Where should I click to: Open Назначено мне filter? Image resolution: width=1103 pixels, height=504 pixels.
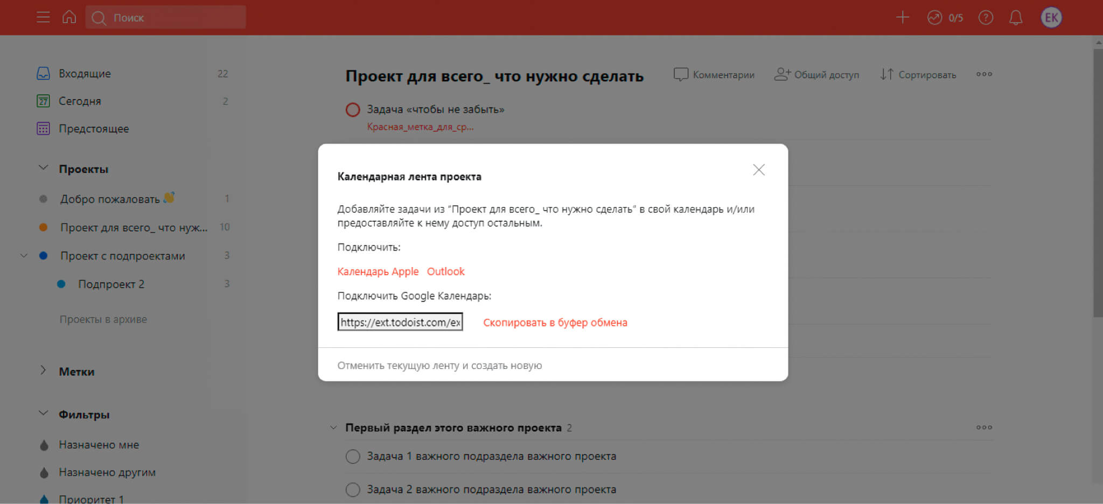(99, 445)
